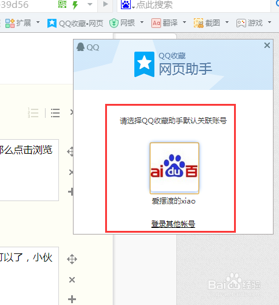Viewport: 279px width, 305px height.
Task: Expand the 截图 dropdown arrow
Action: click(227, 22)
